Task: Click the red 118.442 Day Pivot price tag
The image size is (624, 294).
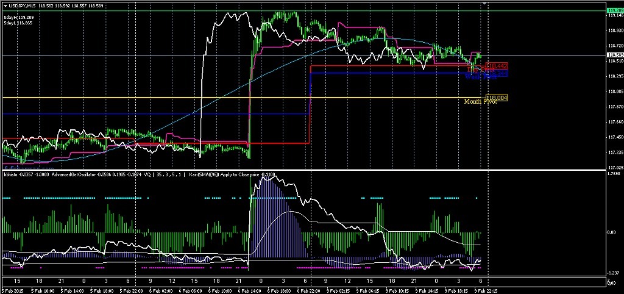Action: pyautogui.click(x=497, y=65)
